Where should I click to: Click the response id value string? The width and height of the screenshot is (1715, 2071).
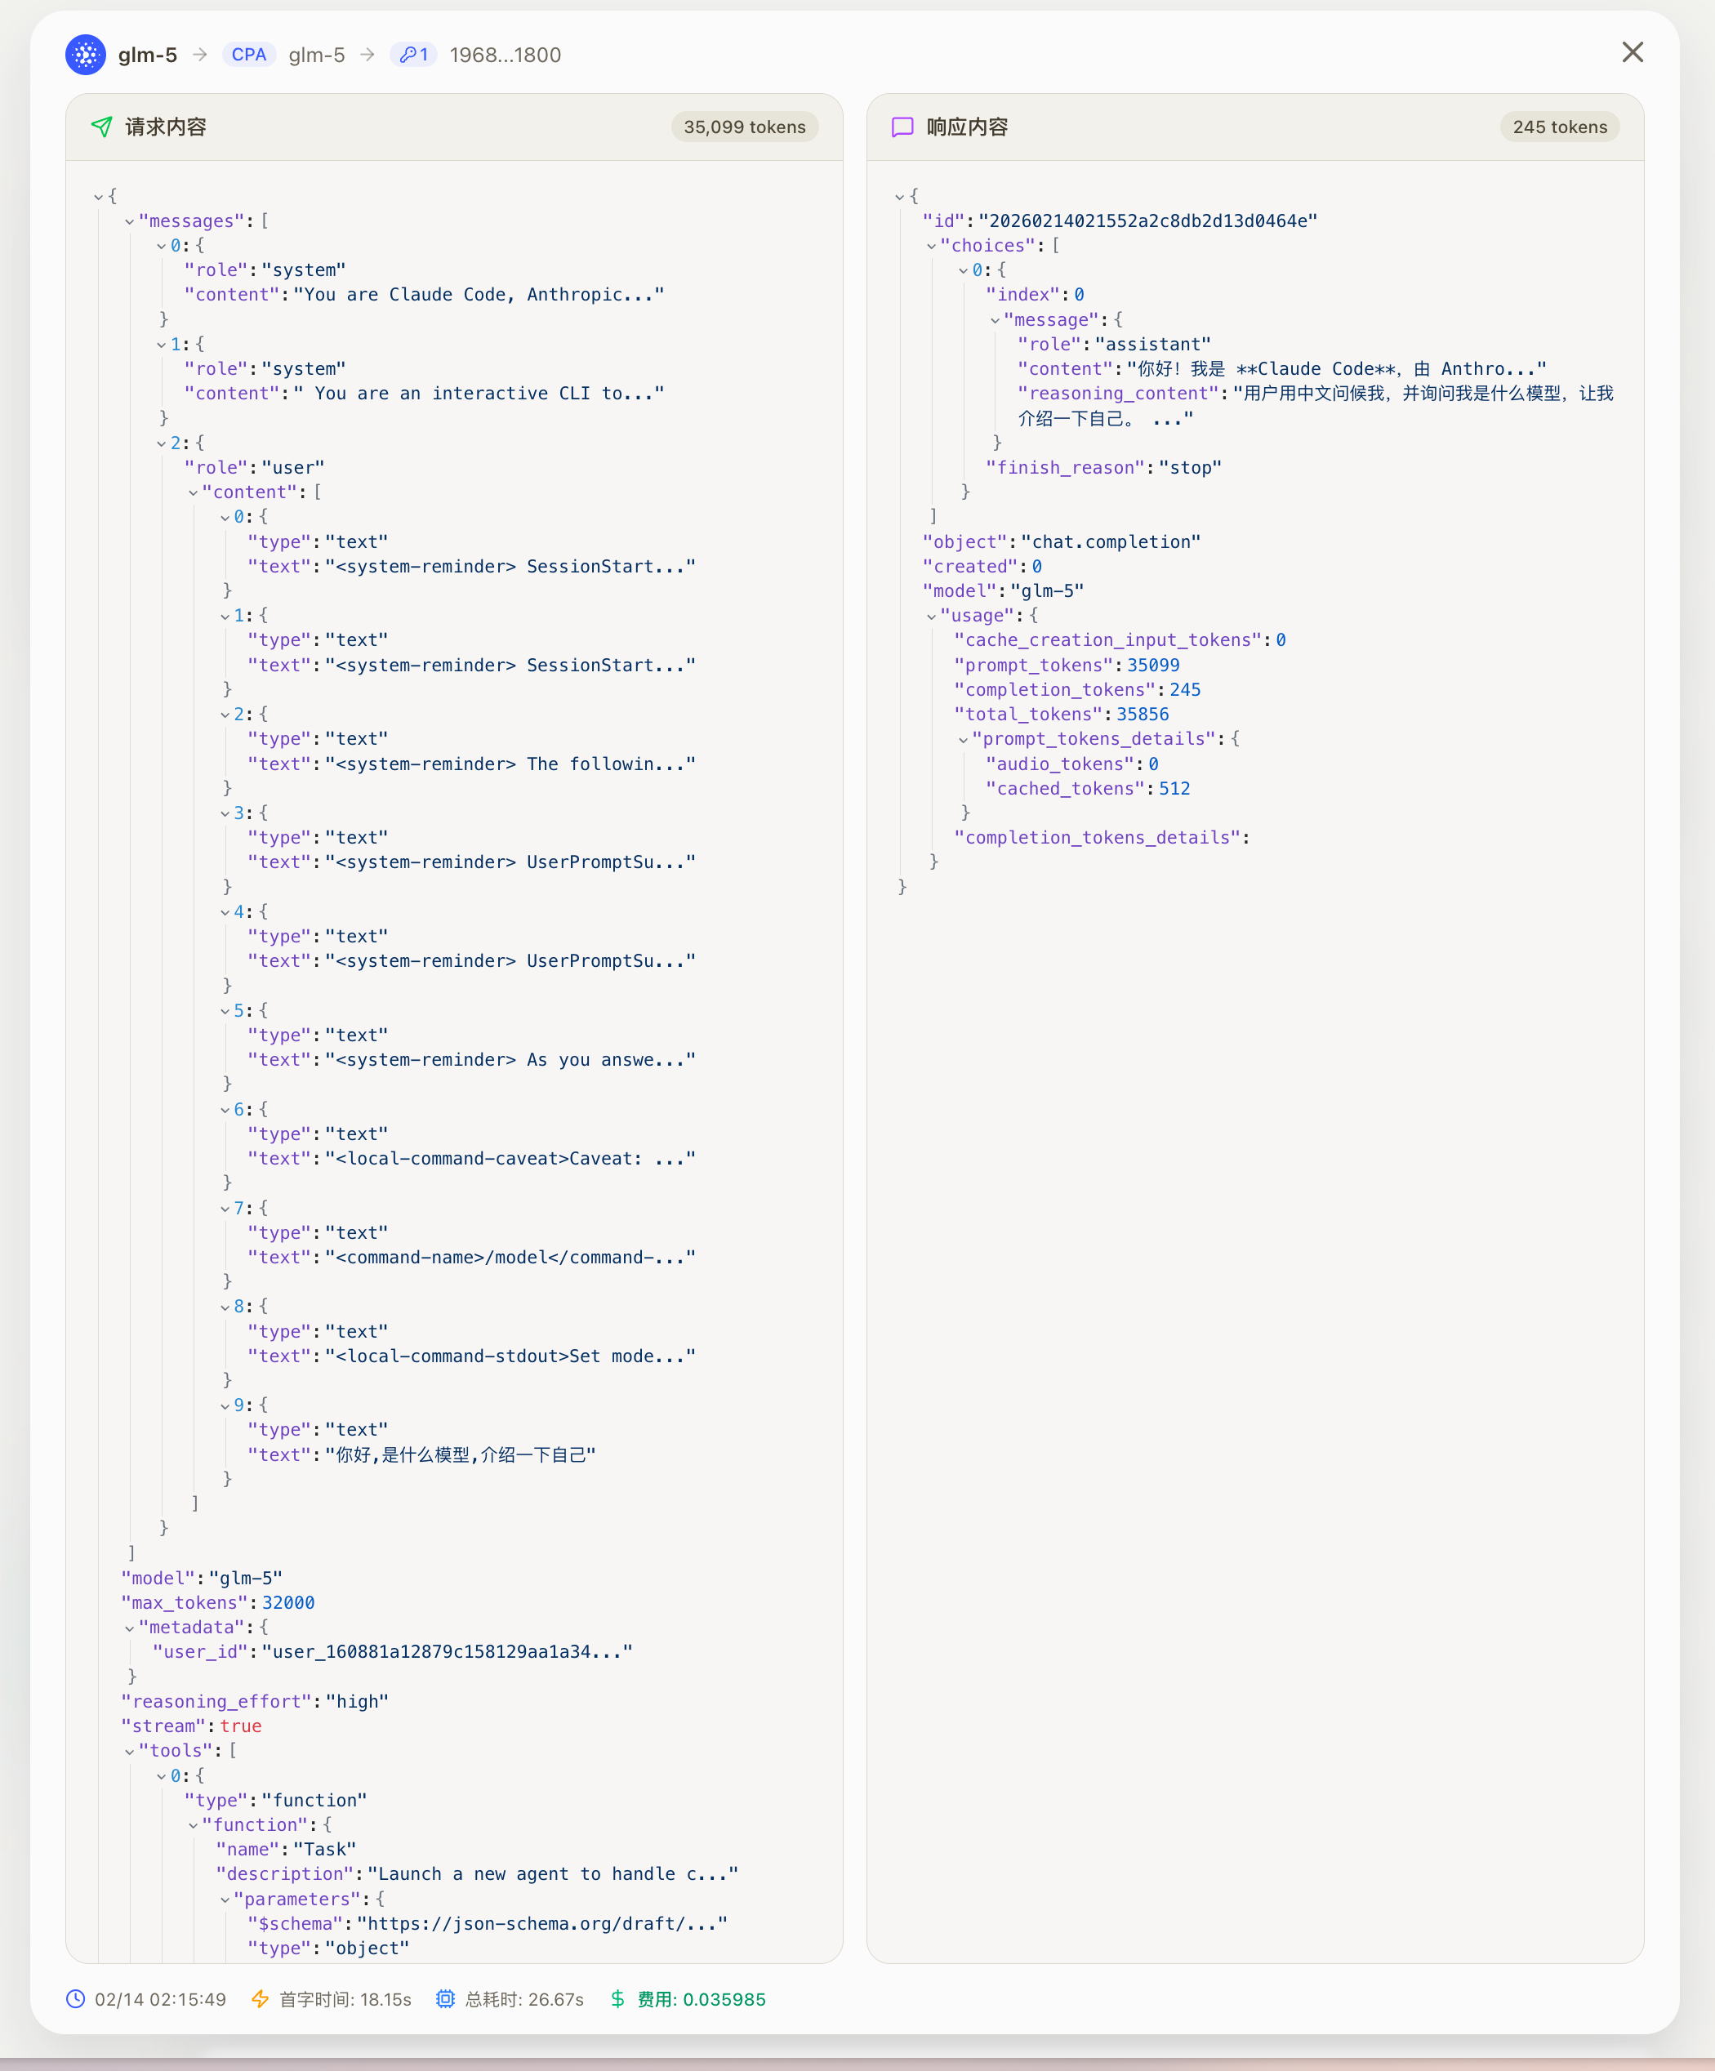click(1148, 221)
